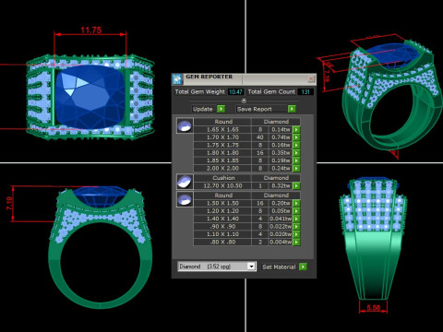Image resolution: width=443 pixels, height=332 pixels.
Task: Select the 1.80 X 1.80 size cell
Action: [x=222, y=153]
